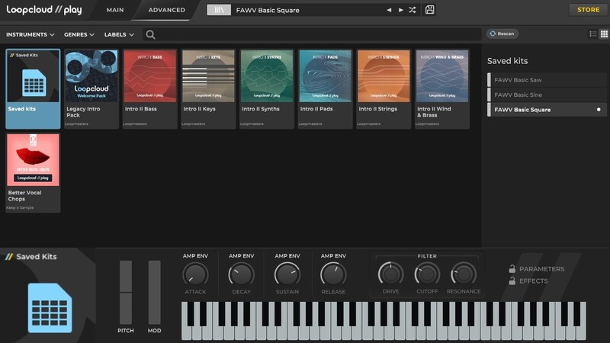Image resolution: width=610 pixels, height=343 pixels.
Task: Focus the library search field
Action: (x=312, y=34)
